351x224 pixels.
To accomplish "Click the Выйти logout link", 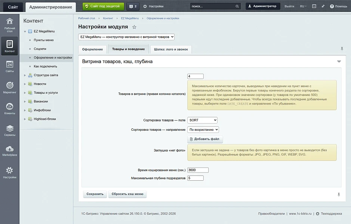I will click(289, 6).
